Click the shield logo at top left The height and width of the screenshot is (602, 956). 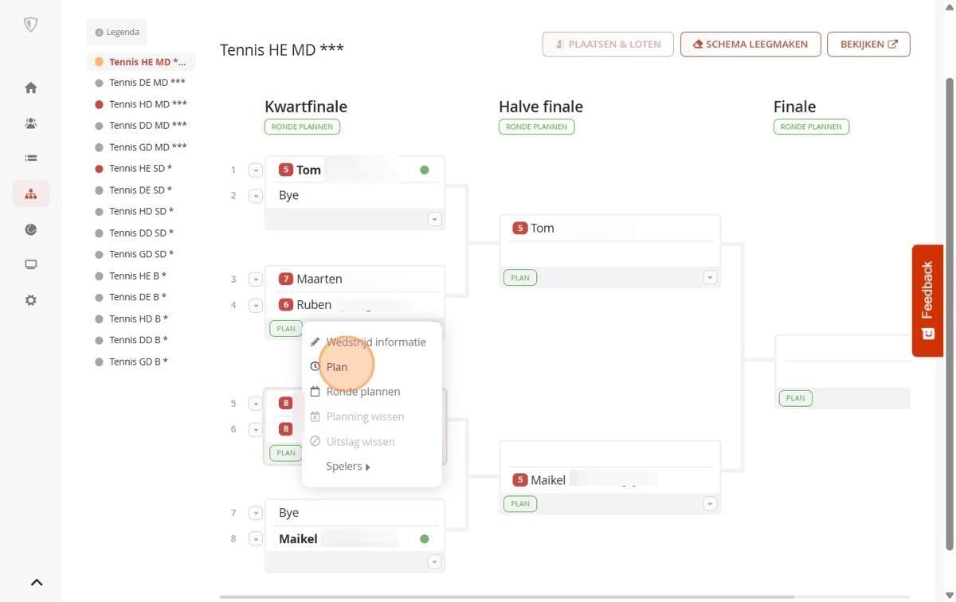(31, 25)
